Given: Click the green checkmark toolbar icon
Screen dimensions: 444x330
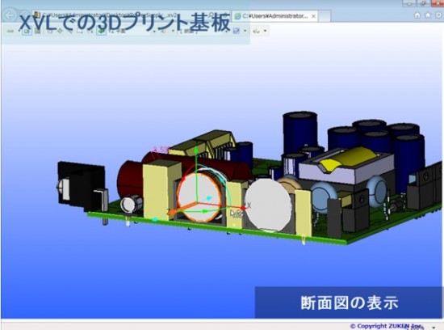Looking at the screenshot, I should pyautogui.click(x=256, y=31).
